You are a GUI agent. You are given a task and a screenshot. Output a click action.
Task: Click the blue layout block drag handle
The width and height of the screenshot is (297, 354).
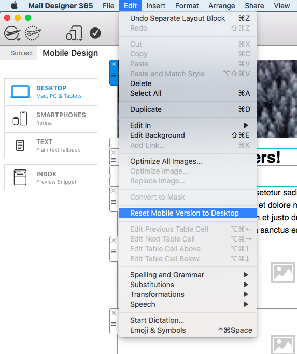point(114,75)
